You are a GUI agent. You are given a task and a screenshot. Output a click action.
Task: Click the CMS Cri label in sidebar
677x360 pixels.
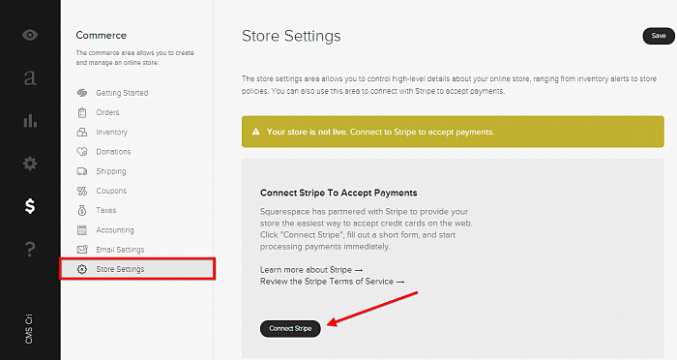pyautogui.click(x=29, y=329)
